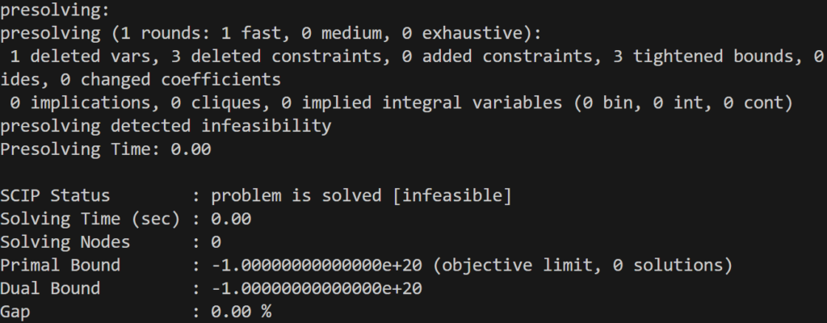Screen dimensions: 827x323
Task: Click the Primal Bound value -1.00000000000000e+20
Action: point(317,266)
